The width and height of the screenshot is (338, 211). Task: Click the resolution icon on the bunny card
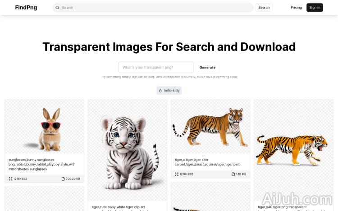pos(10,179)
